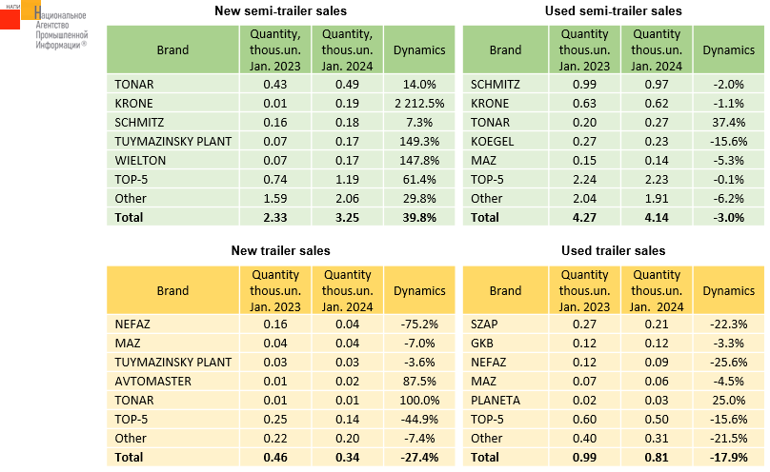
Task: Click the "Used trailer sales" heading
Action: coord(613,250)
